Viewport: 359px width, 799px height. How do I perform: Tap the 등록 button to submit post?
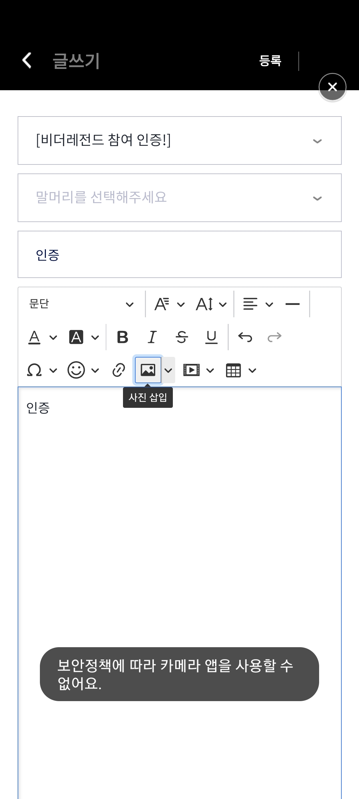270,61
